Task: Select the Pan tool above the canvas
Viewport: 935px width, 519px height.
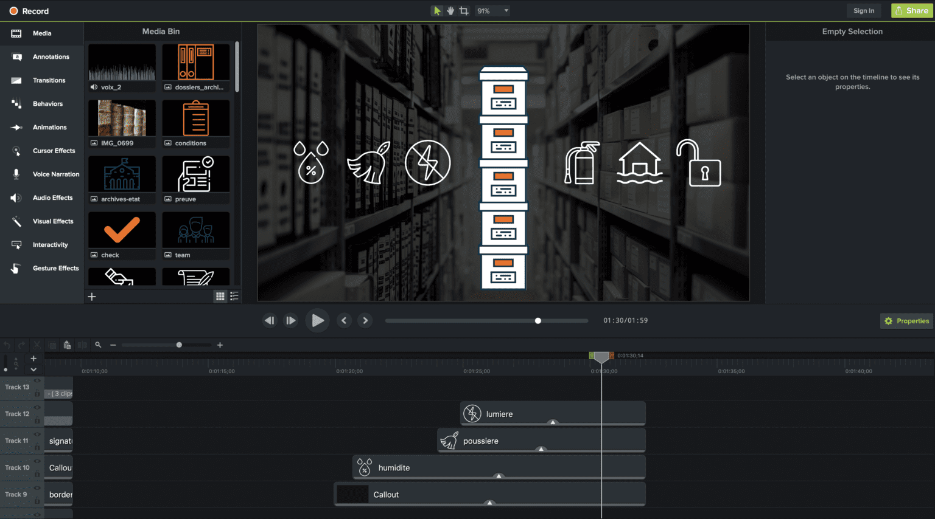Action: tap(449, 10)
